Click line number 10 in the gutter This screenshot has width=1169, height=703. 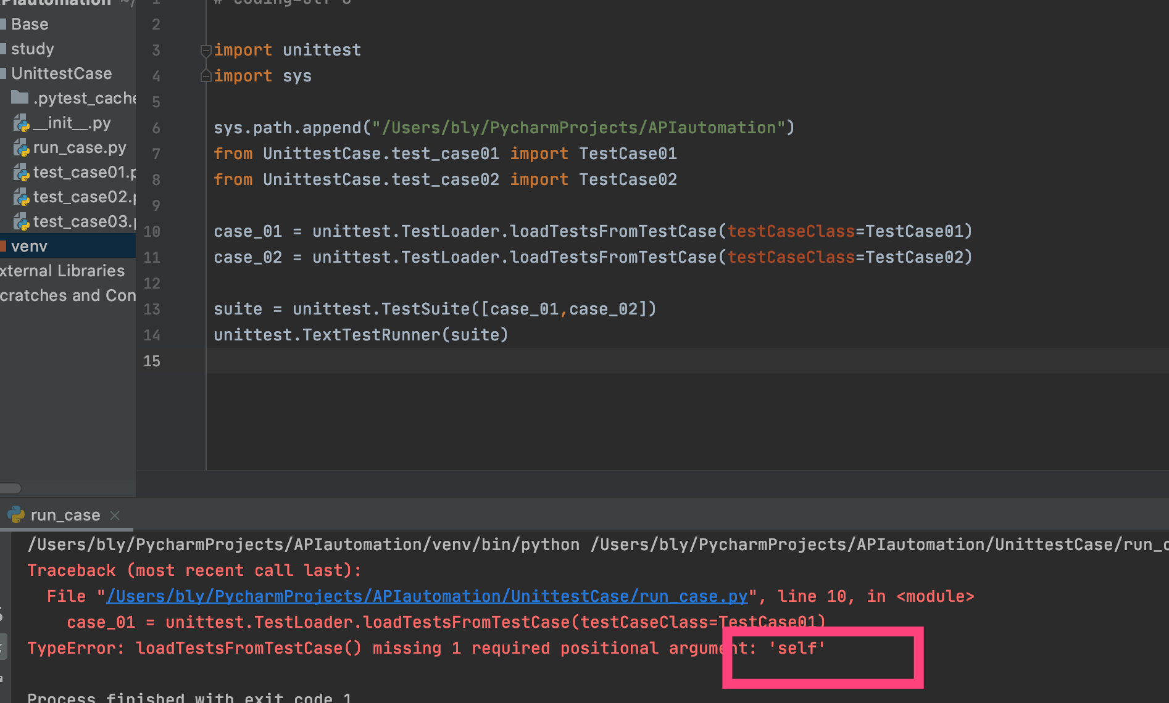point(152,231)
